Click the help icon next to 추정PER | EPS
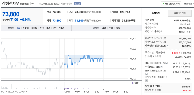This screenshot has width=194, height=95. coord(161,67)
